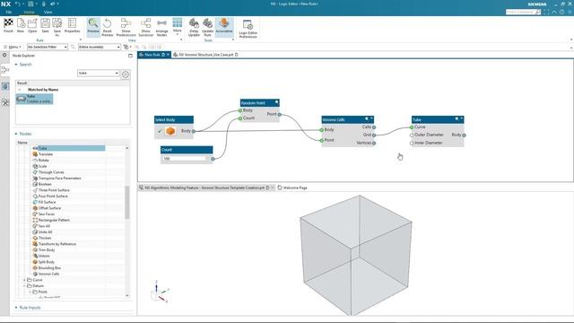
Task: Click the Inner Diameter input port on Tube
Action: point(412,144)
